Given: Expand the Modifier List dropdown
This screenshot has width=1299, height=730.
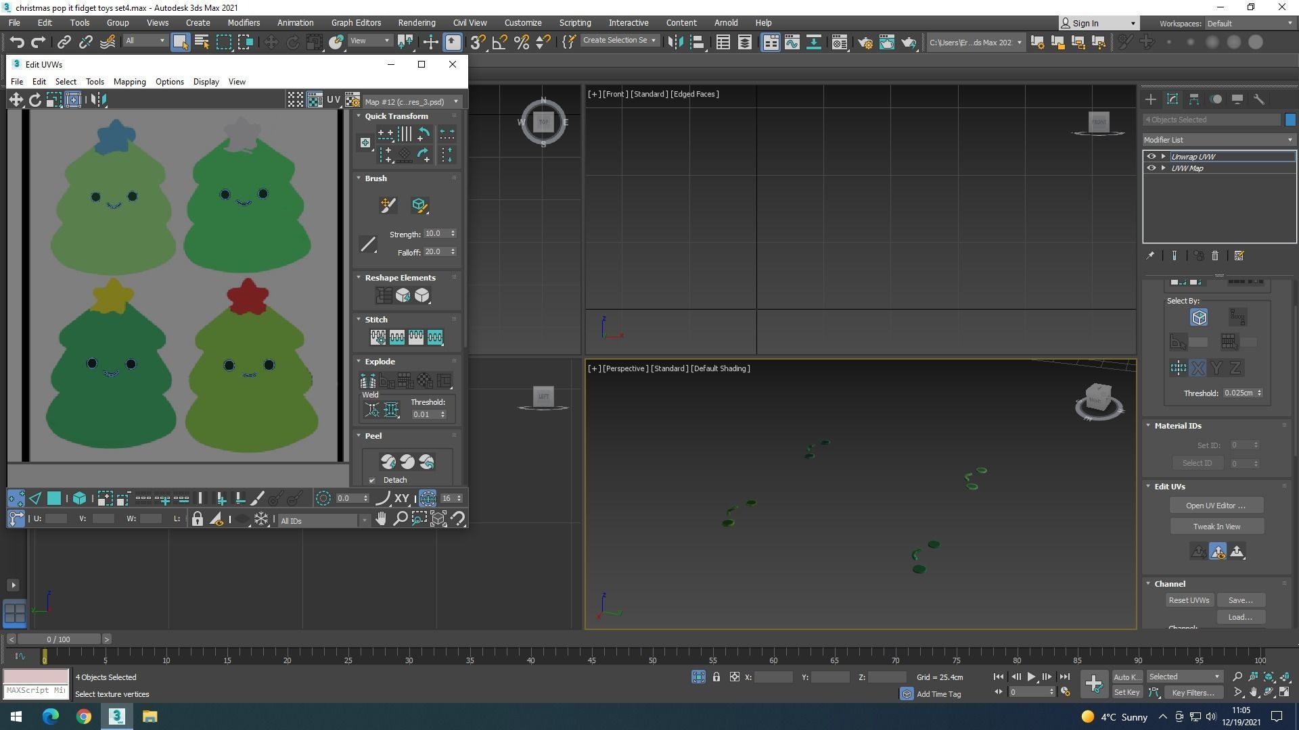Looking at the screenshot, I should pyautogui.click(x=1218, y=140).
